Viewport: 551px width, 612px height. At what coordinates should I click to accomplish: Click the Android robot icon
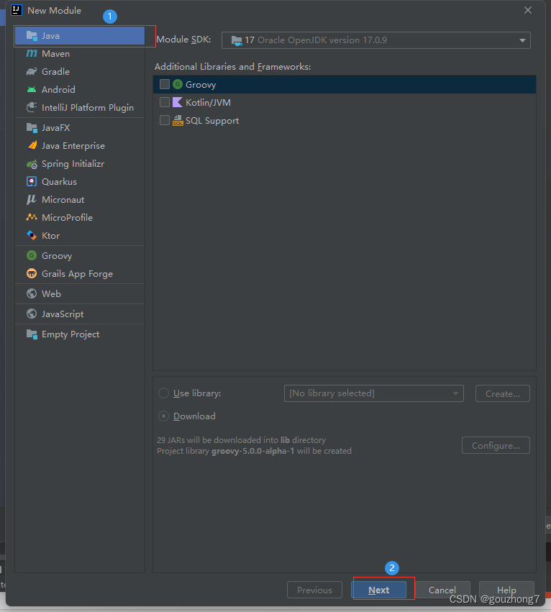coord(32,89)
